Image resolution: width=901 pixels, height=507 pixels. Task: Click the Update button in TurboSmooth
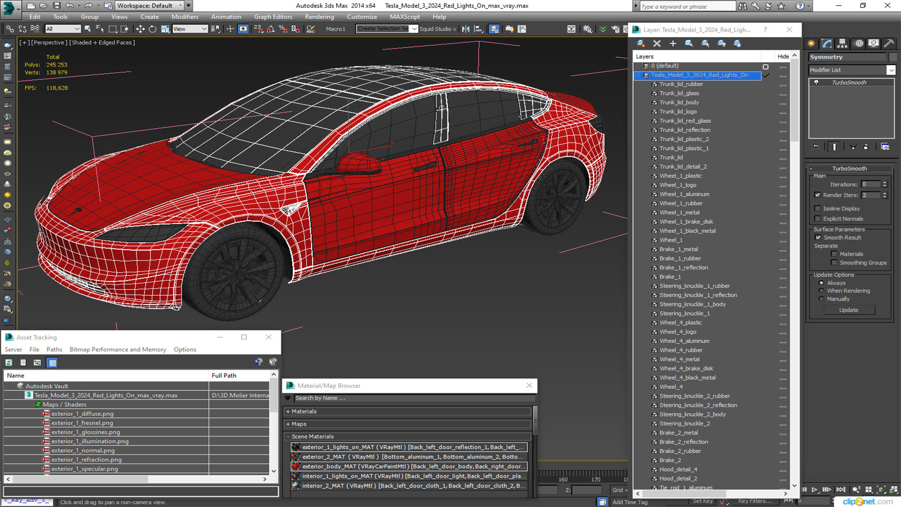point(848,310)
